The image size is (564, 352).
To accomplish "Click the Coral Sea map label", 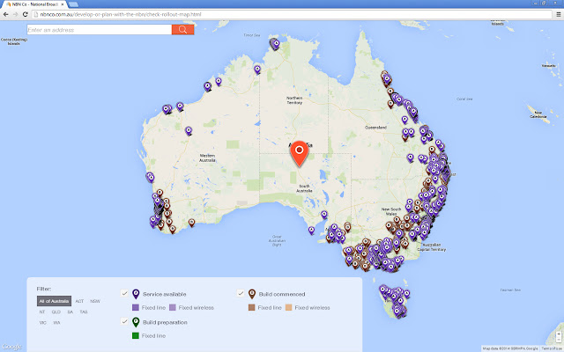I will (x=464, y=99).
